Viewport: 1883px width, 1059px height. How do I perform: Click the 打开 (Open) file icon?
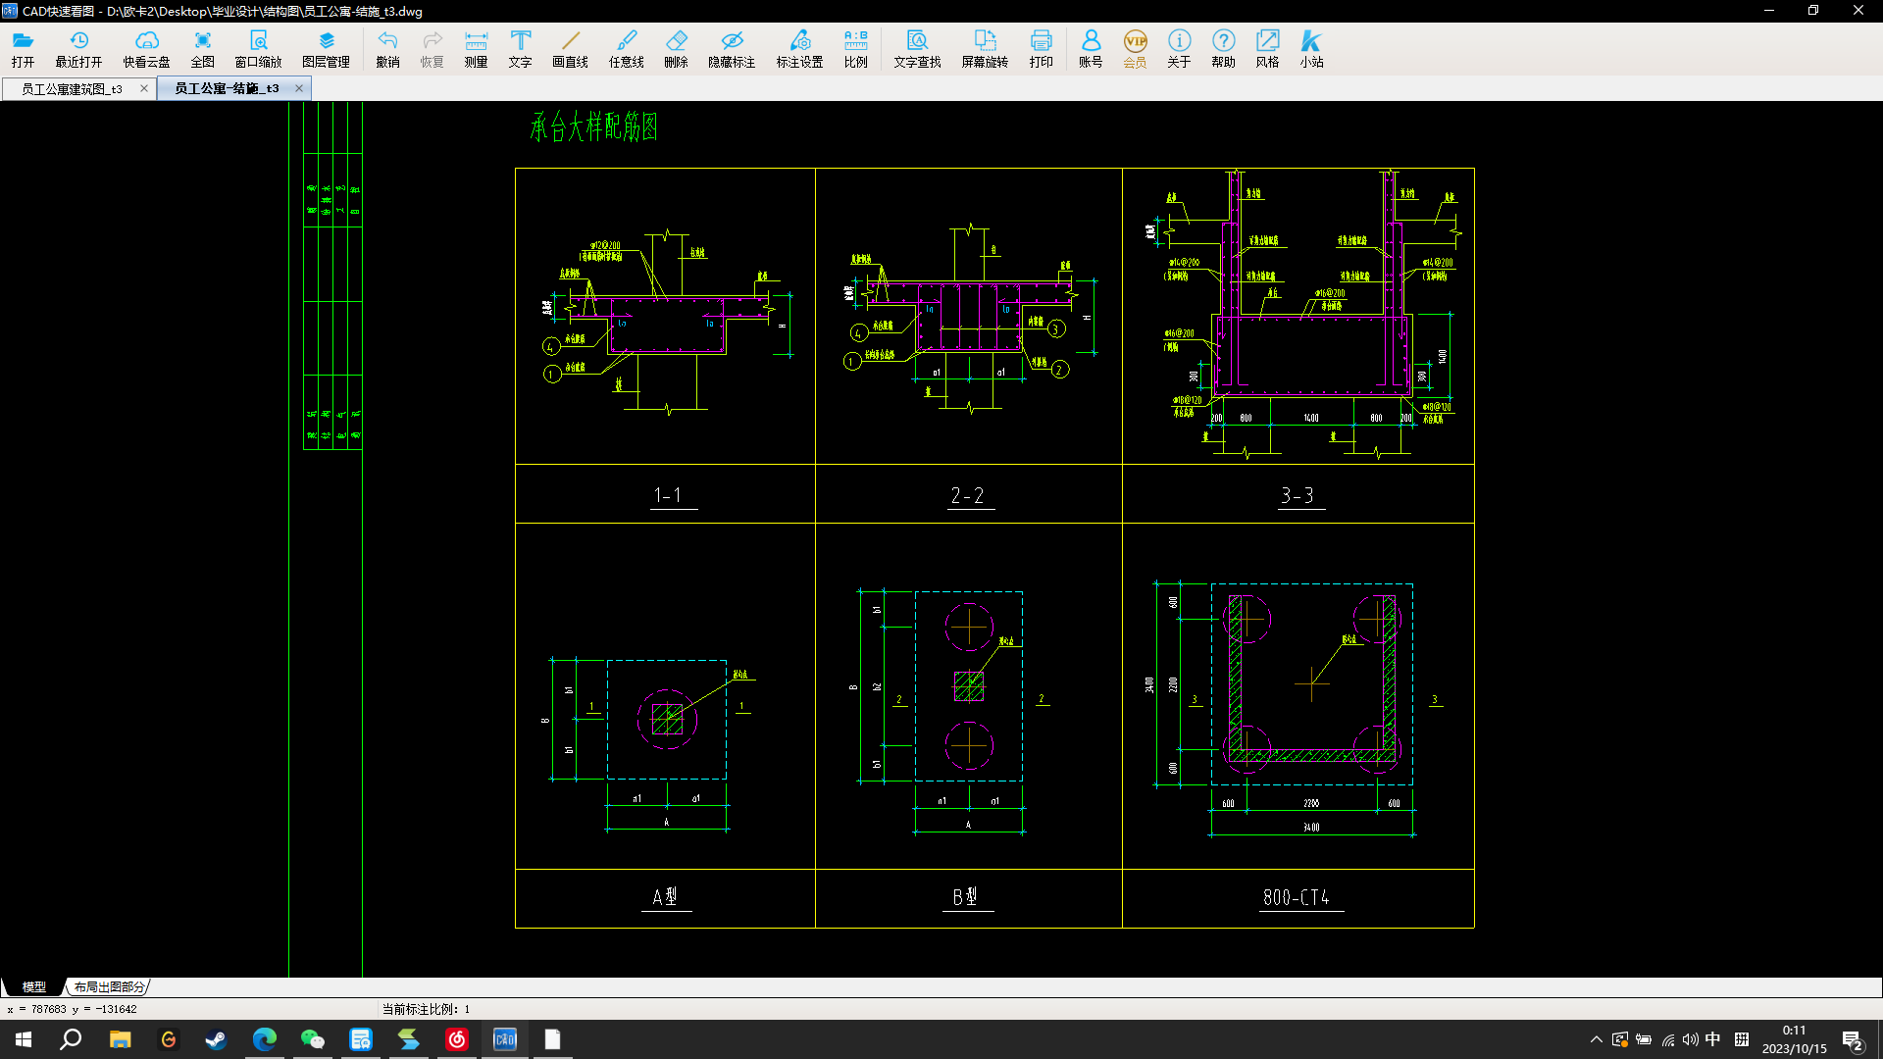(x=23, y=48)
